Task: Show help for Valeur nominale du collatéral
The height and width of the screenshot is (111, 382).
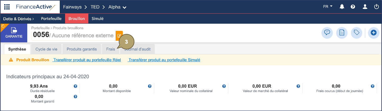Action: tap(224, 86)
